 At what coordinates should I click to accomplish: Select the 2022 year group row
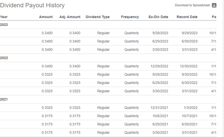[x=108, y=58]
